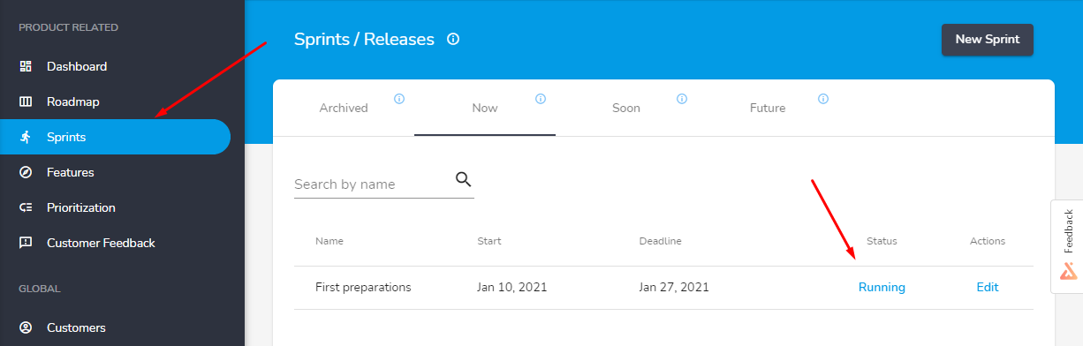
Task: Click the Features compass icon
Action: pos(26,172)
